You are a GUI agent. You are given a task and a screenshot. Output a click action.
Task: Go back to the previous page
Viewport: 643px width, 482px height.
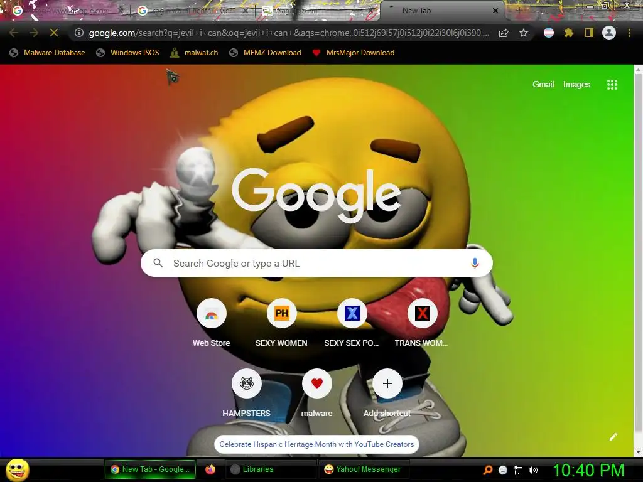click(x=14, y=33)
